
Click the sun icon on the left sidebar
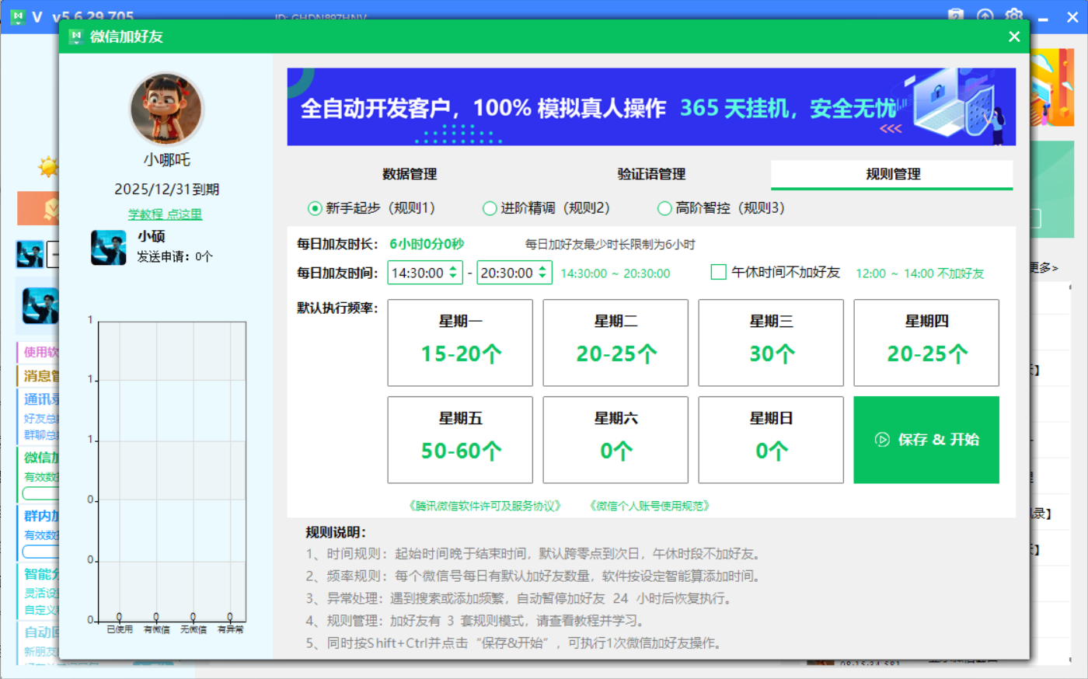[x=48, y=167]
